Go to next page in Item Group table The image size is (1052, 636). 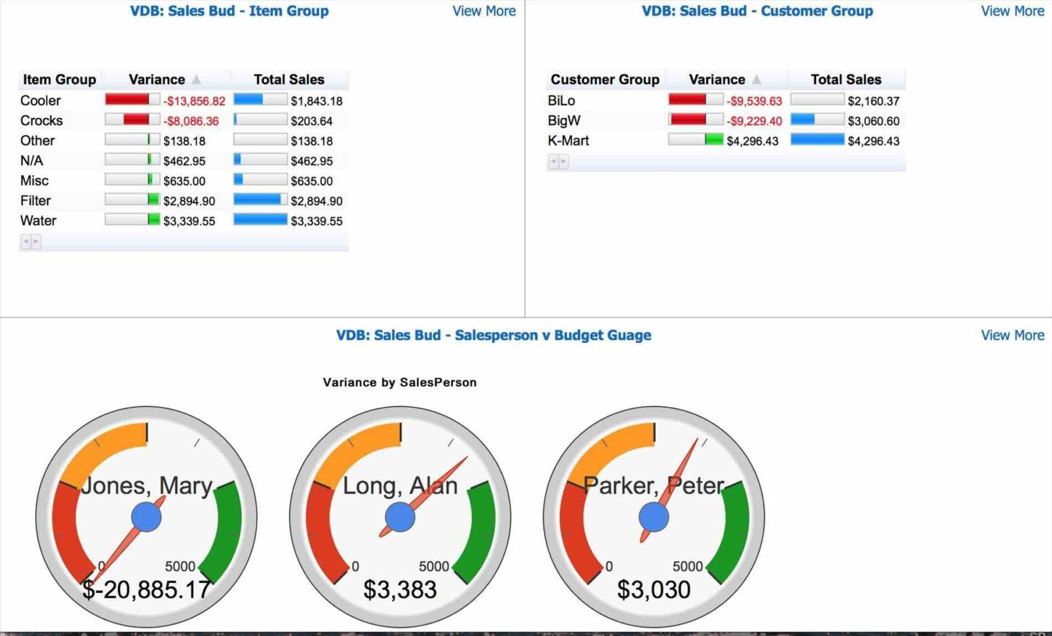pyautogui.click(x=36, y=242)
